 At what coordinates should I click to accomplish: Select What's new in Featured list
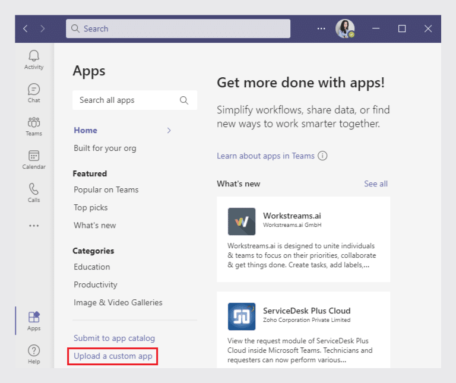click(95, 226)
